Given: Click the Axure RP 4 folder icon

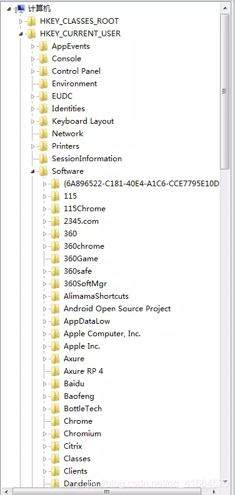Looking at the screenshot, I should pyautogui.click(x=55, y=371).
